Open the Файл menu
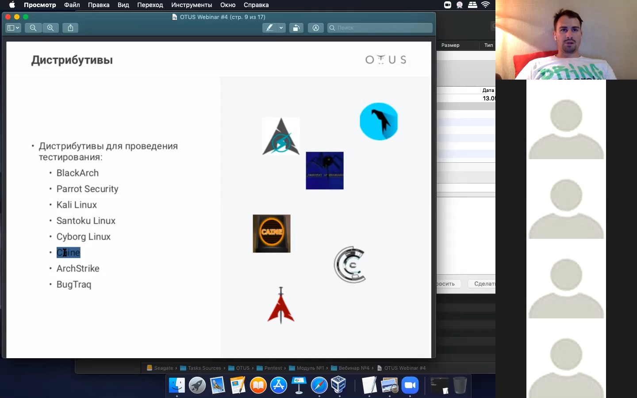 (72, 5)
